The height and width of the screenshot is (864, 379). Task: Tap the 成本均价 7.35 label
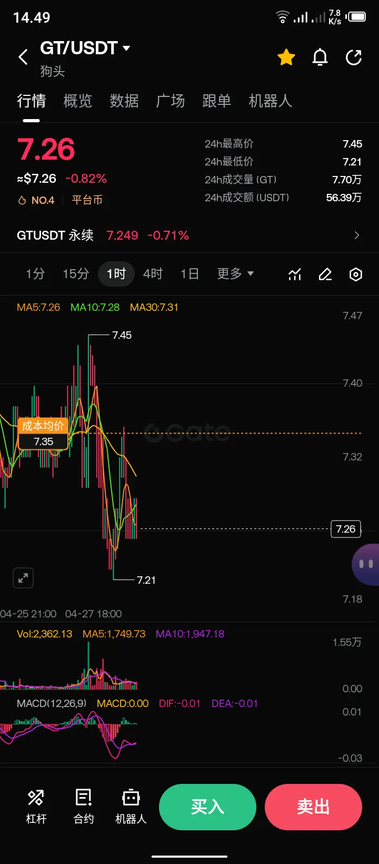43,434
